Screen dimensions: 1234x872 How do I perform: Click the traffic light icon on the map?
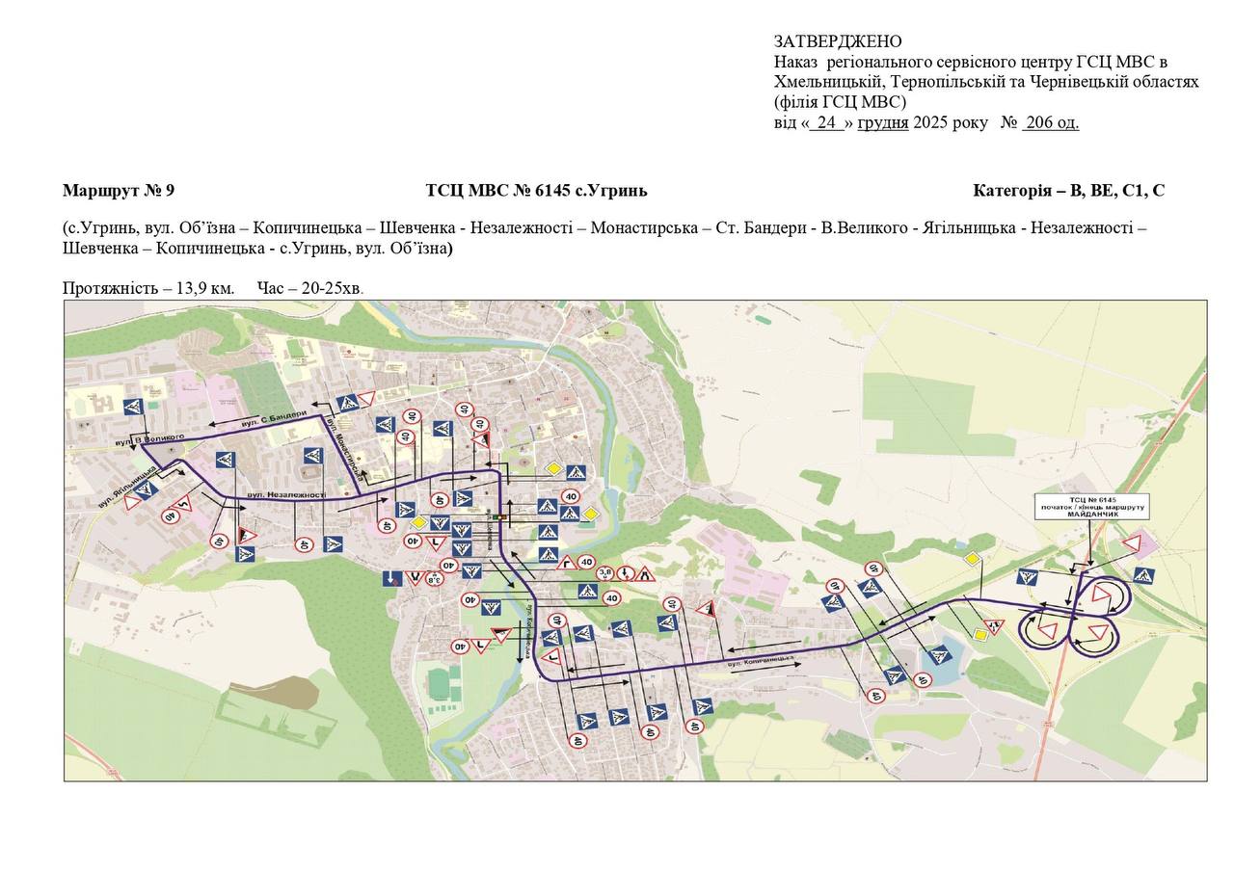(498, 517)
